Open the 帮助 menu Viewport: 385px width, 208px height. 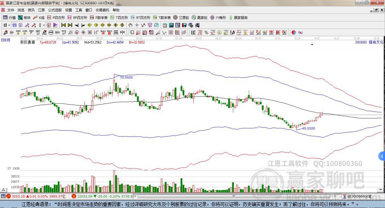(x=116, y=10)
